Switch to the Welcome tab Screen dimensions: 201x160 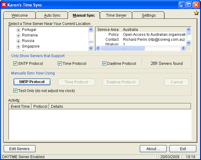(x=19, y=15)
